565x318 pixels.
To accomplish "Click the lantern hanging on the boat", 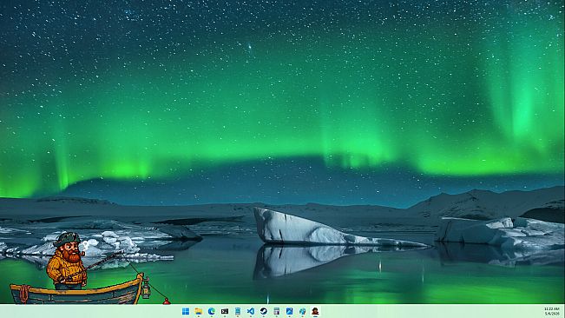I will [x=146, y=289].
